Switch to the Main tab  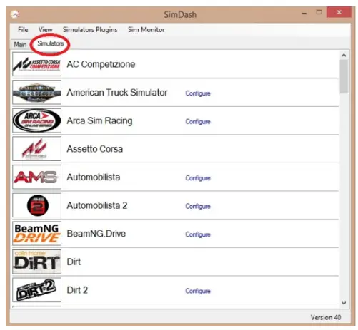20,44
